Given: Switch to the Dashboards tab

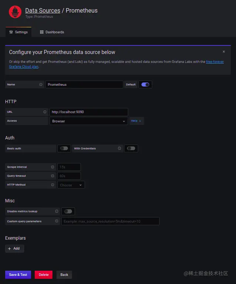Looking at the screenshot, I should click(x=52, y=32).
